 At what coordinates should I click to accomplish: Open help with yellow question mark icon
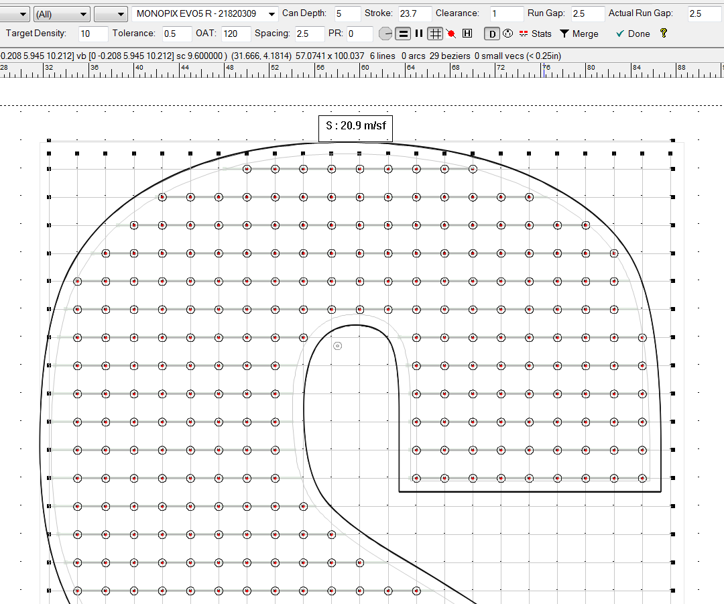(664, 33)
